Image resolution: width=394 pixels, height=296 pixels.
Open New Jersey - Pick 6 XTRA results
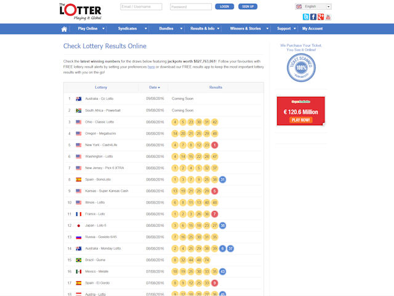click(x=105, y=168)
